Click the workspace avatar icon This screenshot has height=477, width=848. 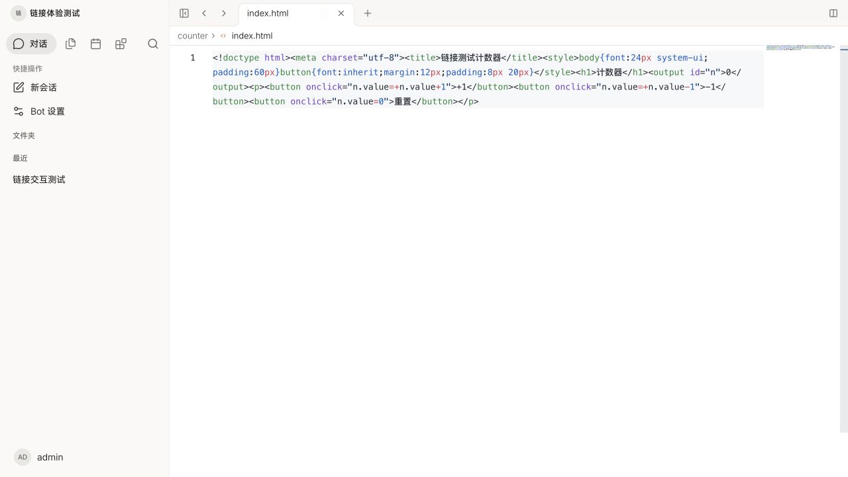19,13
